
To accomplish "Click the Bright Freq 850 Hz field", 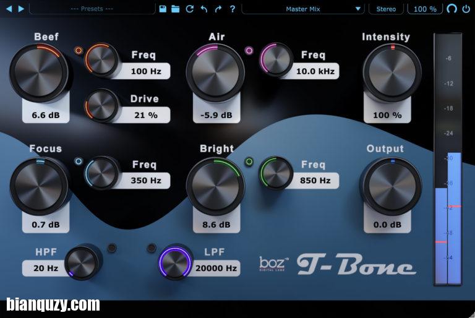I will pyautogui.click(x=315, y=181).
